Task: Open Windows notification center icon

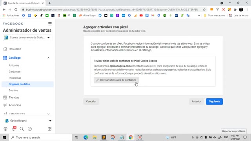Action: (x=245, y=137)
